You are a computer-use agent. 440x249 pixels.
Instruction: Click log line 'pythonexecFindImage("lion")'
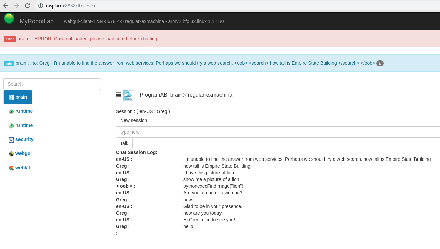213,186
